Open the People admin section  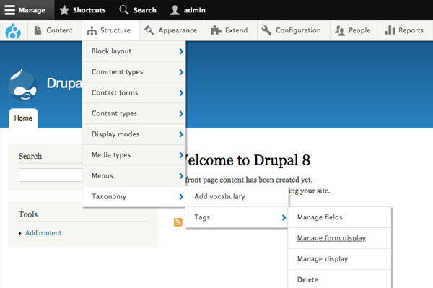(x=355, y=30)
